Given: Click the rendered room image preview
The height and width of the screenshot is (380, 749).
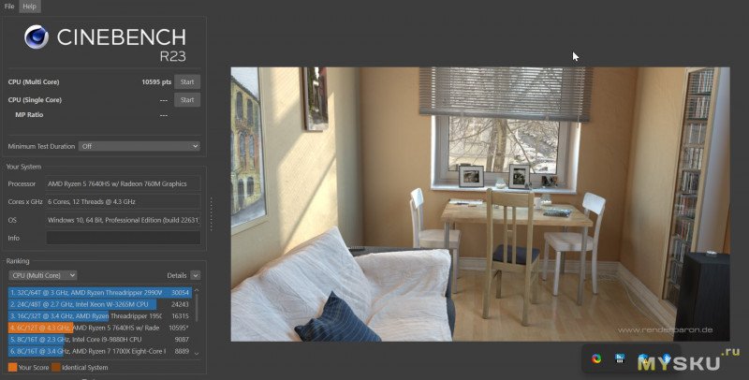Looking at the screenshot, I should pos(480,204).
